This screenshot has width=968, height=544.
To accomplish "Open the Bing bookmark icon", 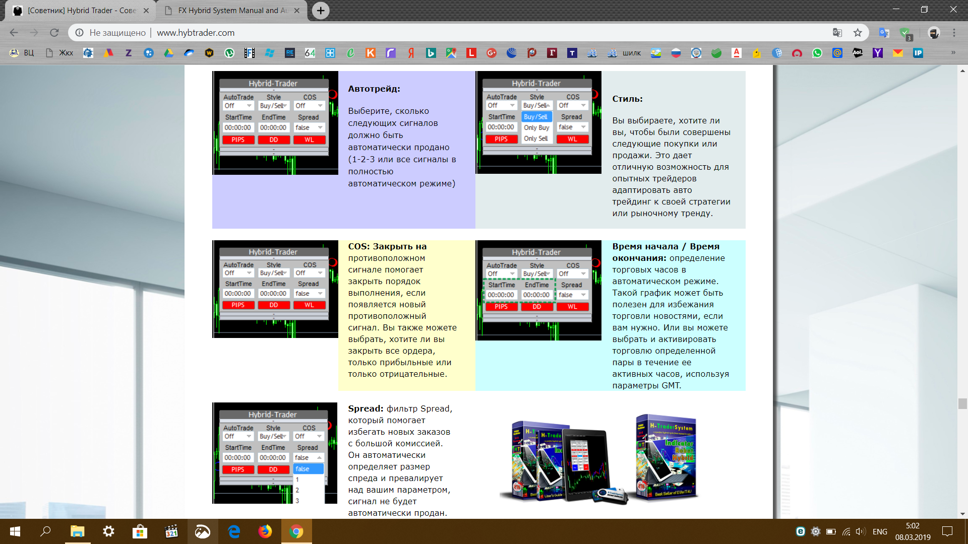I will click(x=431, y=53).
